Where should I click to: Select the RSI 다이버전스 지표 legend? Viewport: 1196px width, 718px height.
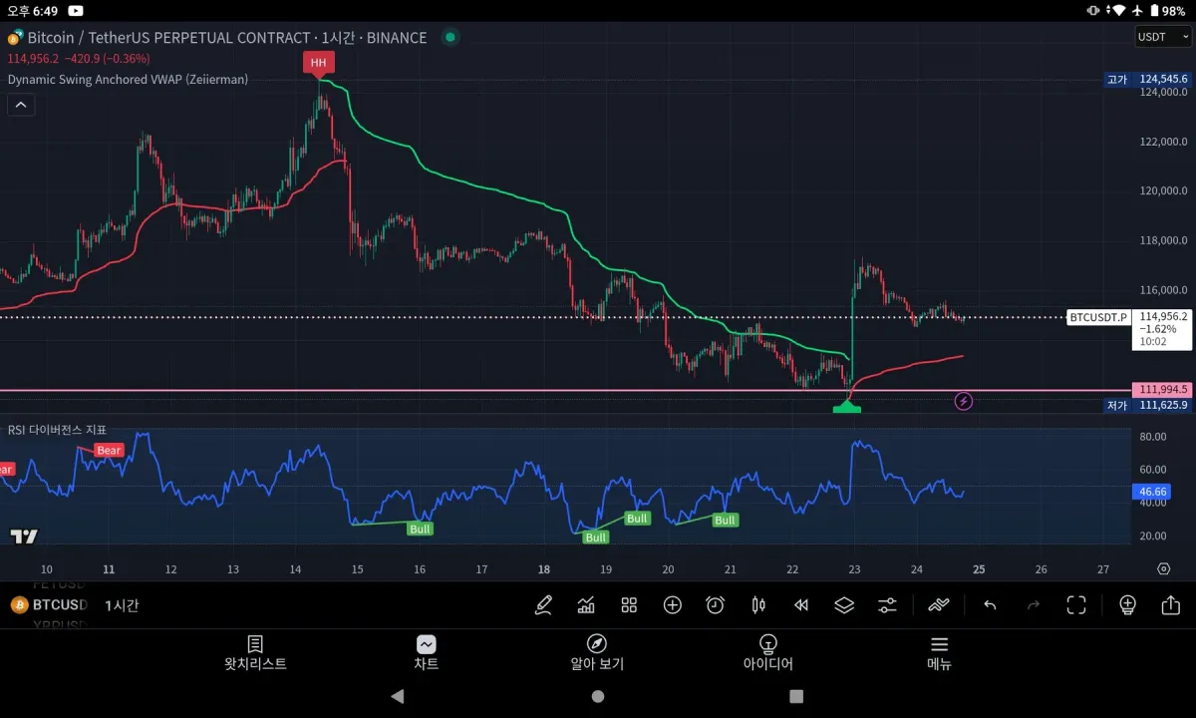click(x=57, y=429)
